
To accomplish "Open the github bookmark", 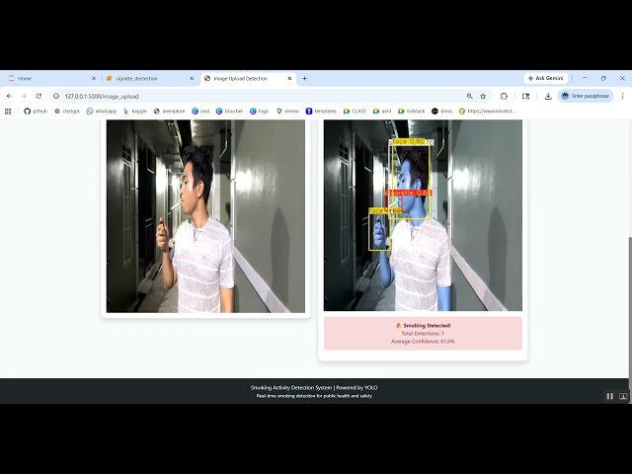I will coord(36,112).
